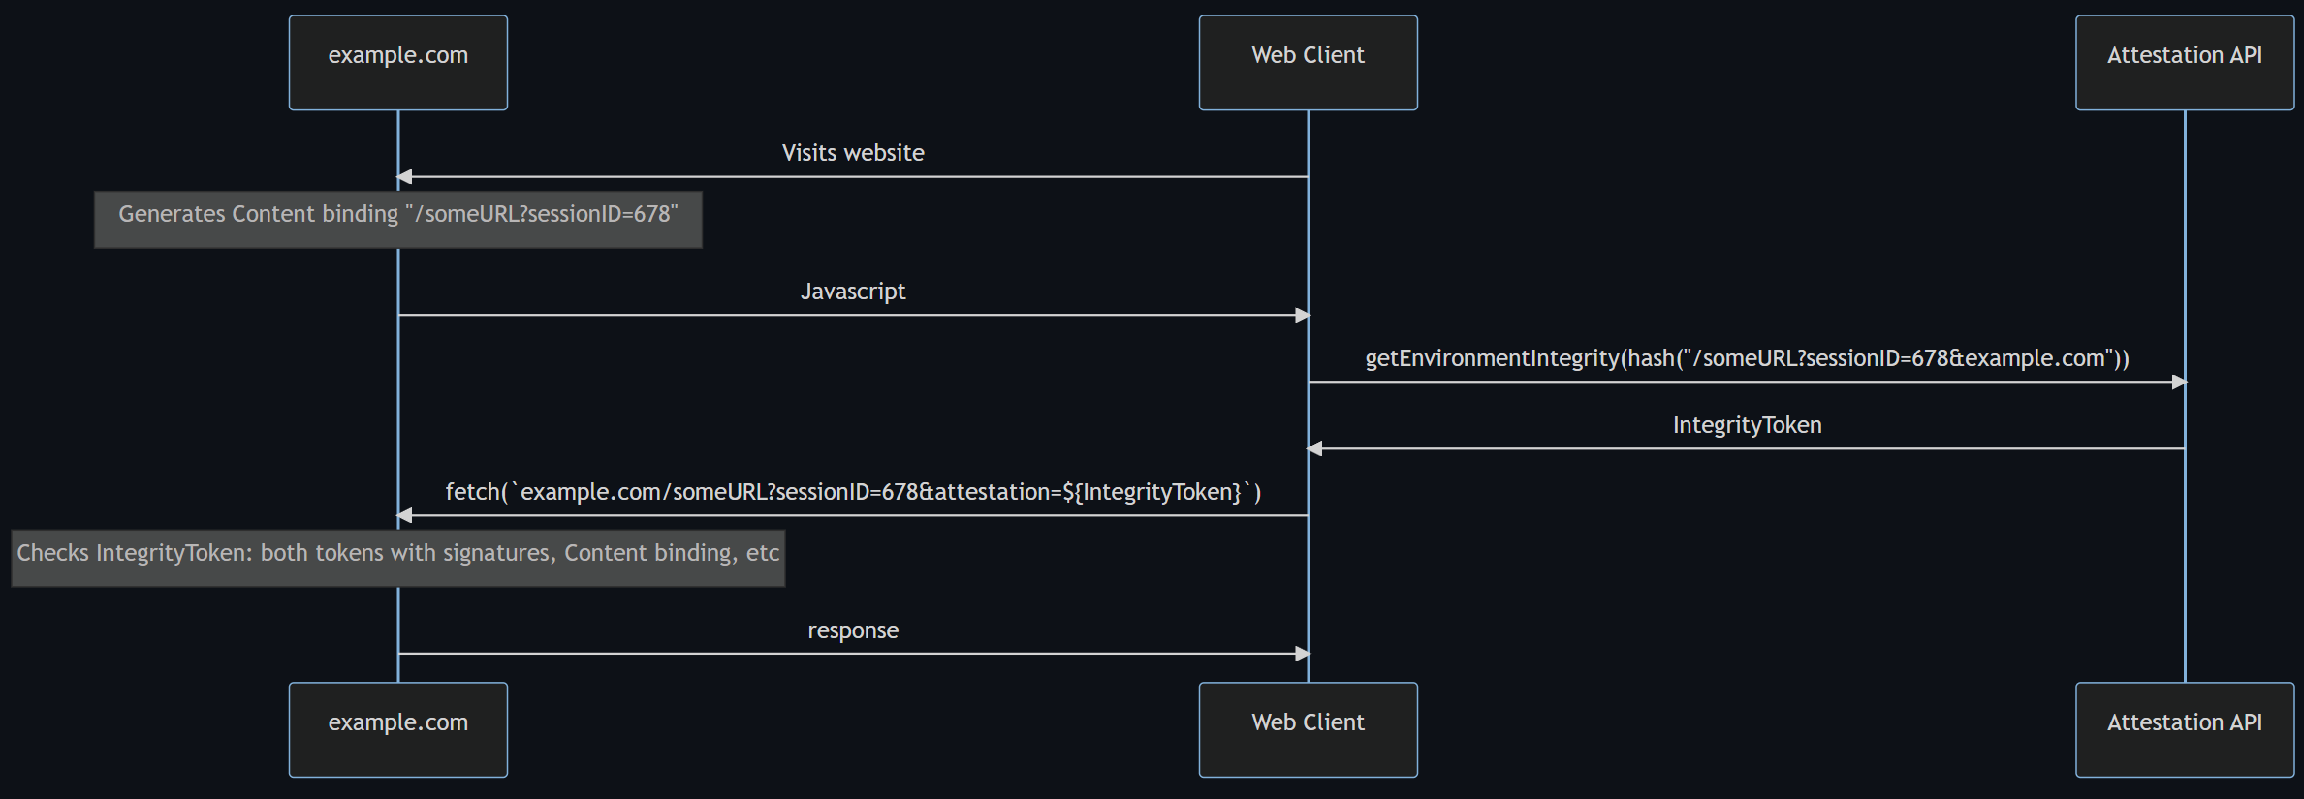
Task: Select the bottom Attestation API participant box
Action: 2184,729
